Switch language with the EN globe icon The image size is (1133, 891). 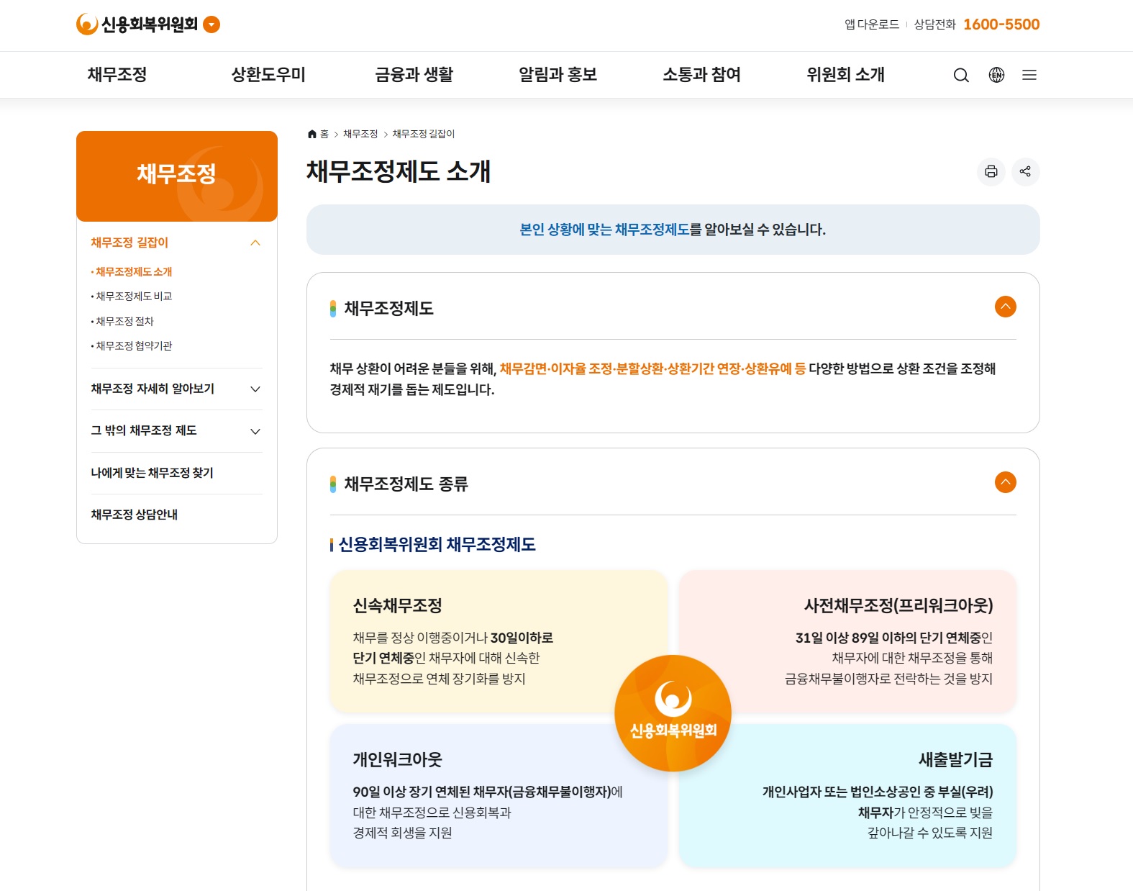coord(996,75)
